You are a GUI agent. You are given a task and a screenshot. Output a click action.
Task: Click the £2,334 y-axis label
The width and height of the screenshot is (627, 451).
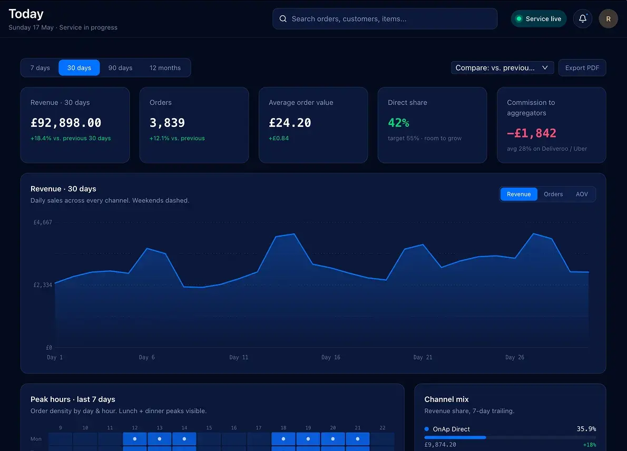(x=43, y=285)
